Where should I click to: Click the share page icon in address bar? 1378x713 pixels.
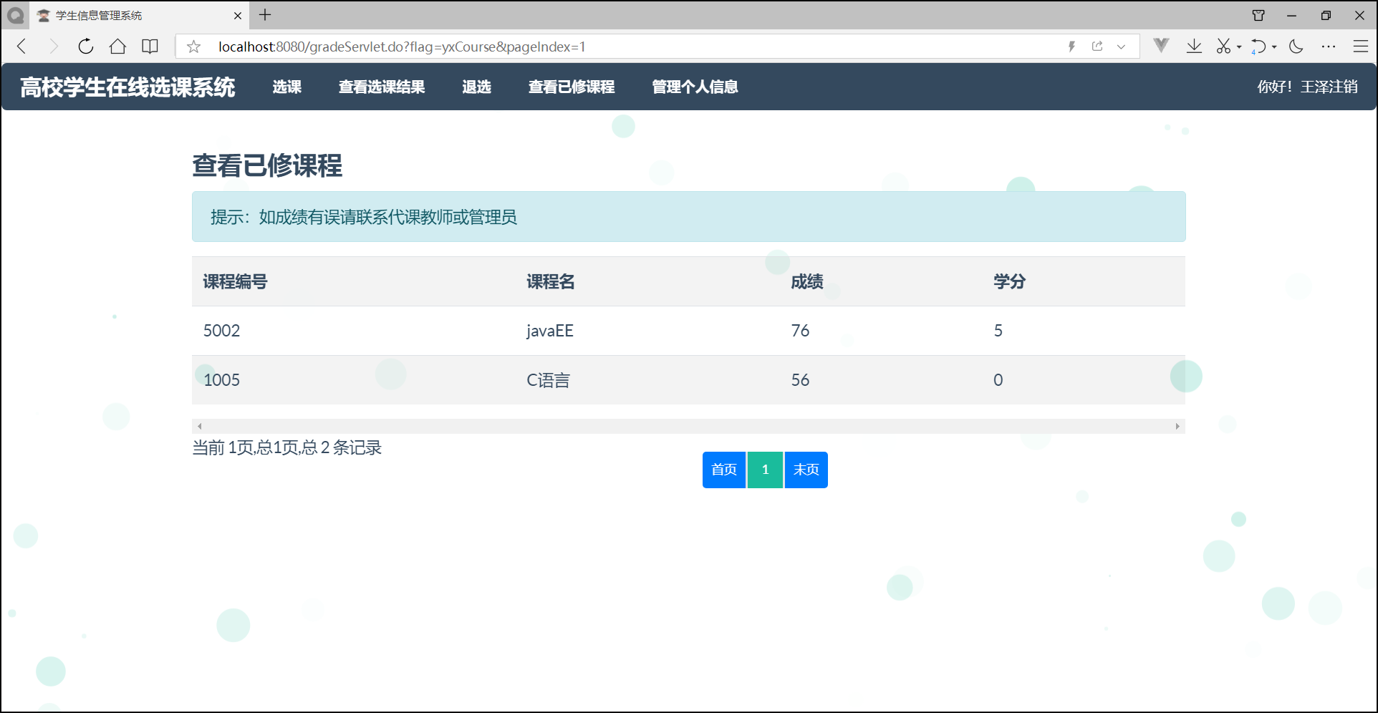pos(1097,46)
